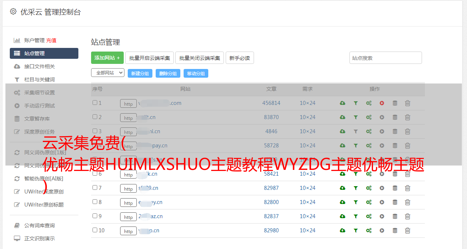Image resolution: width=467 pixels, height=249 pixels.
Task: Click the filter icon in the 82980 row
Action: 356,230
